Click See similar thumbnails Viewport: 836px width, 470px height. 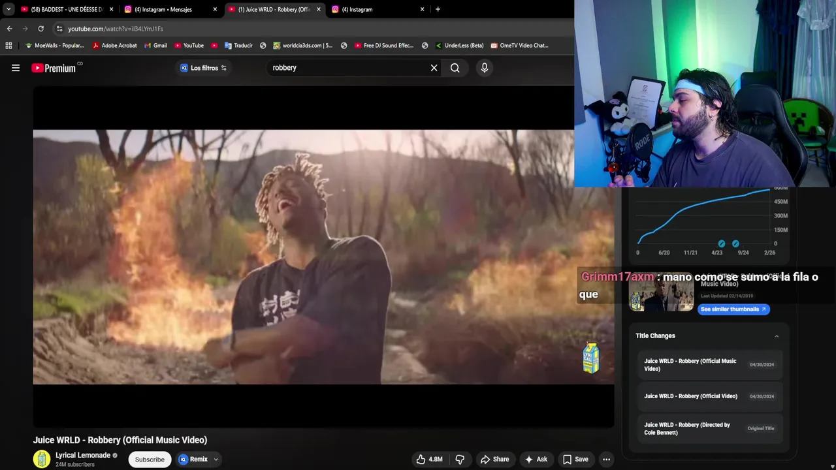733,309
